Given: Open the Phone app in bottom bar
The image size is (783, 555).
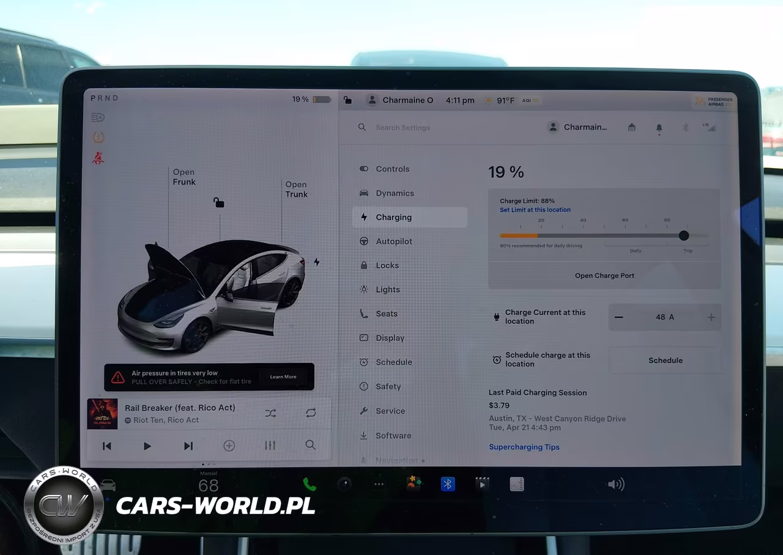Looking at the screenshot, I should coord(310,485).
